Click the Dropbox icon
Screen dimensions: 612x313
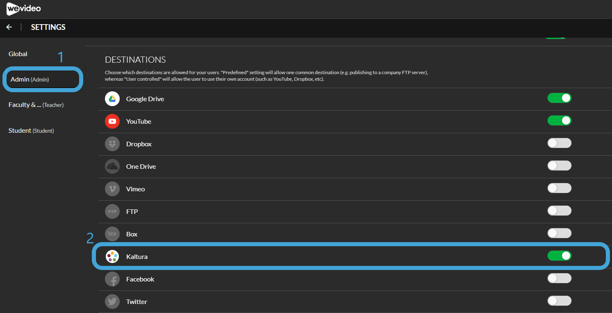(x=112, y=144)
